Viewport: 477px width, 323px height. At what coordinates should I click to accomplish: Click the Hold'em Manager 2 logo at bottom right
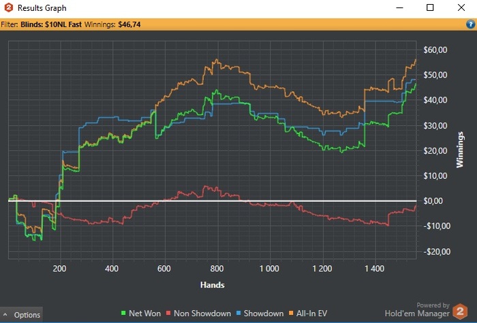[x=460, y=311]
